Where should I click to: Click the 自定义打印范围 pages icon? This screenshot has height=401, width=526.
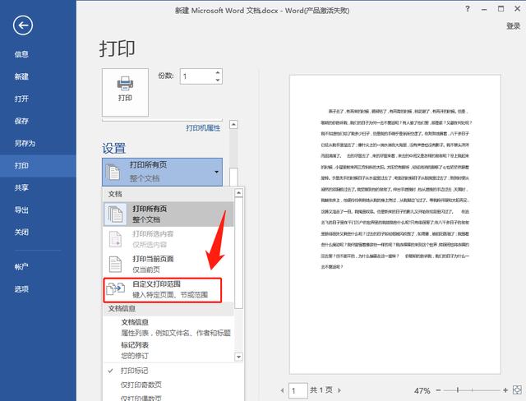tap(115, 288)
